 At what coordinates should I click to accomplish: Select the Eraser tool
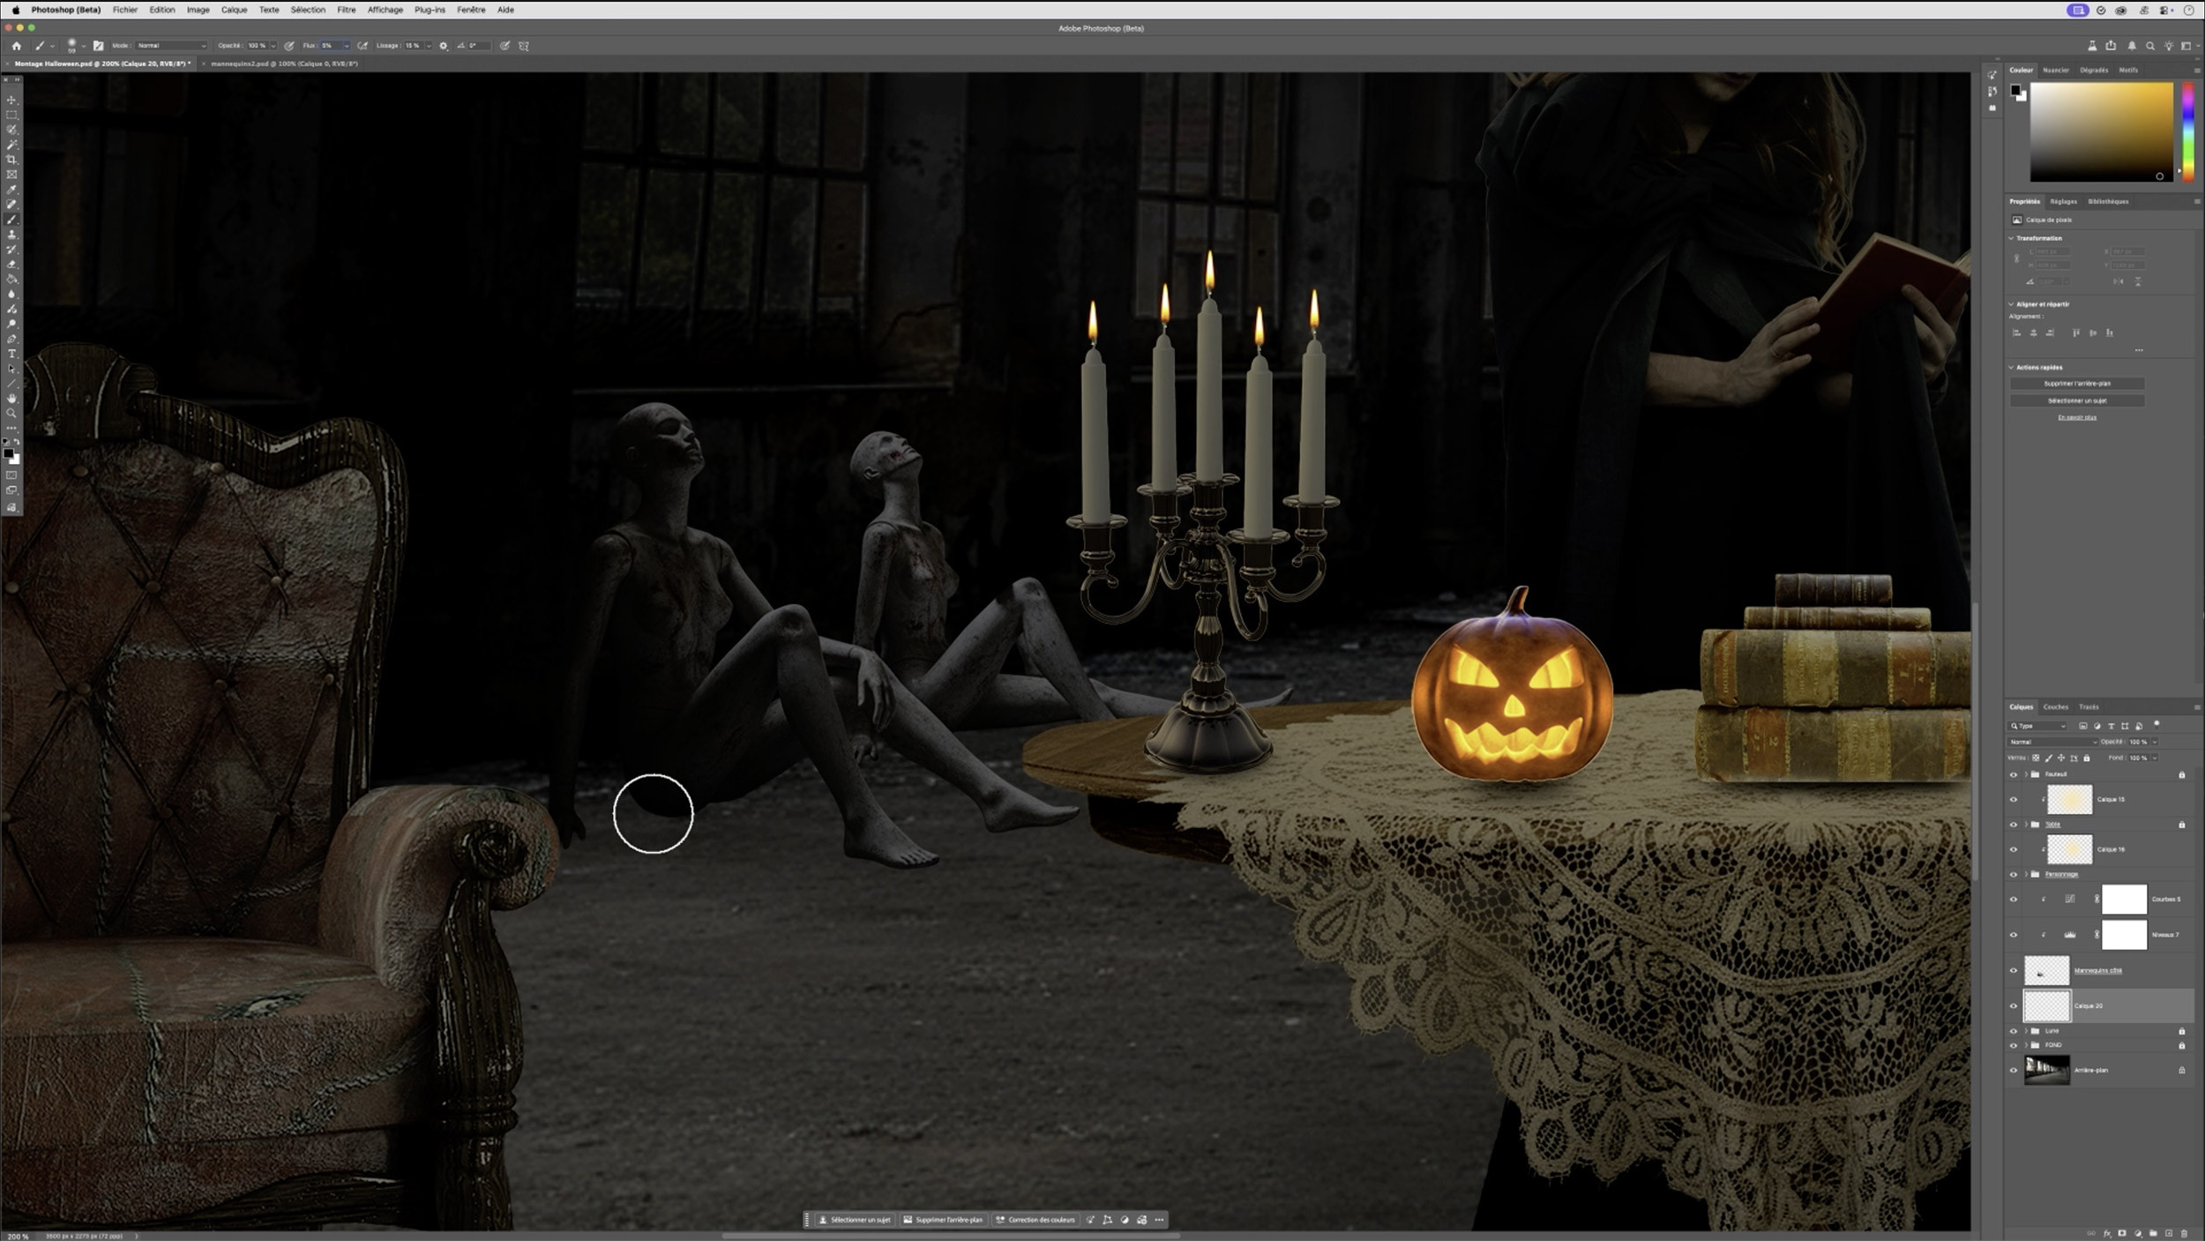pyautogui.click(x=11, y=265)
